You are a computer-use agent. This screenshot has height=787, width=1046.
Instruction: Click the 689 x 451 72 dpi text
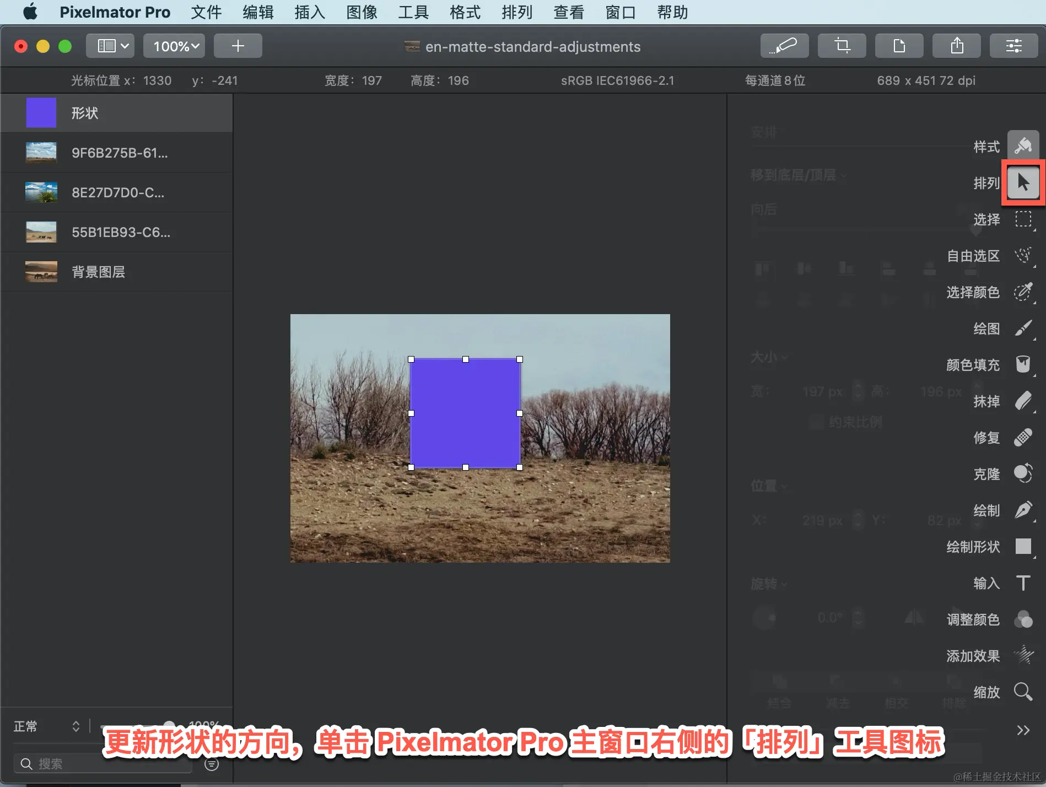click(926, 80)
